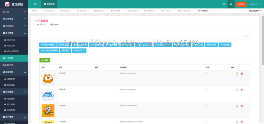The width and height of the screenshot is (264, 124).
Task: Expand the 运营管理 sidebar menu
Action: click(14, 19)
